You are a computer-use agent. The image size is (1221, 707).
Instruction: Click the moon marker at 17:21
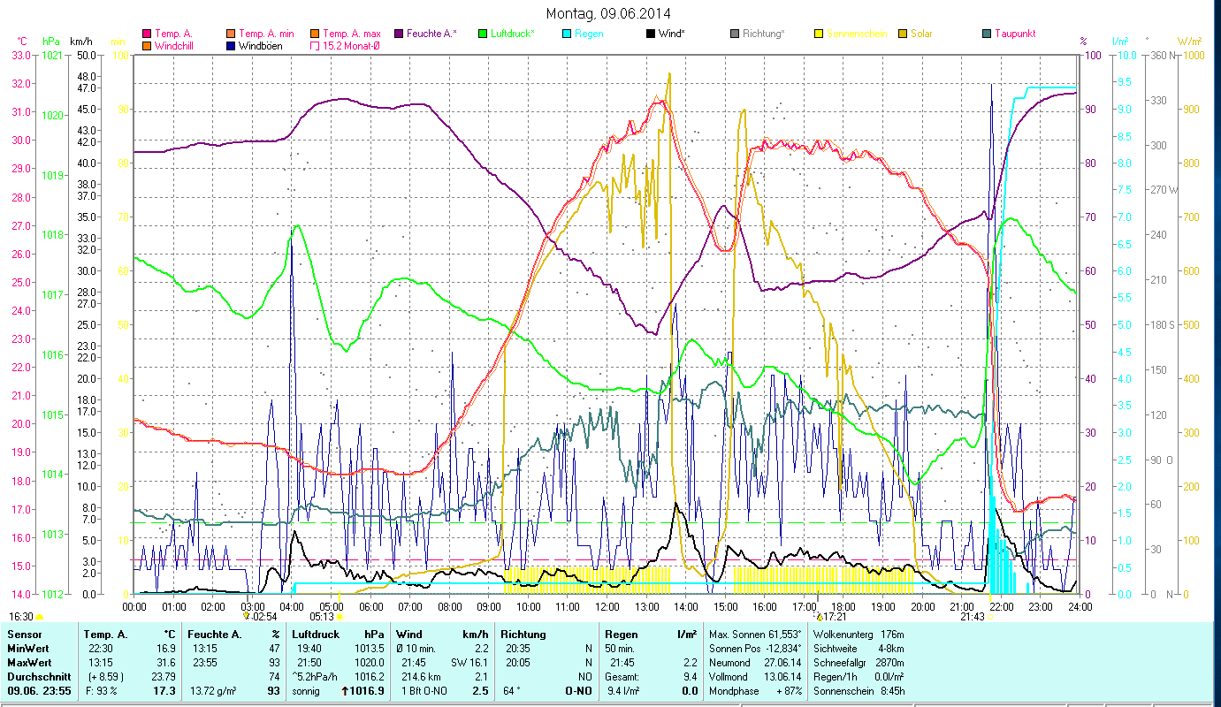tap(819, 616)
